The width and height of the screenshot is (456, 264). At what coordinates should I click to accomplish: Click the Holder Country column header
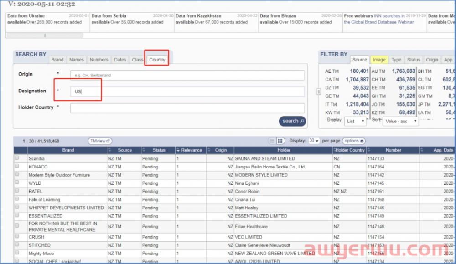click(x=350, y=150)
